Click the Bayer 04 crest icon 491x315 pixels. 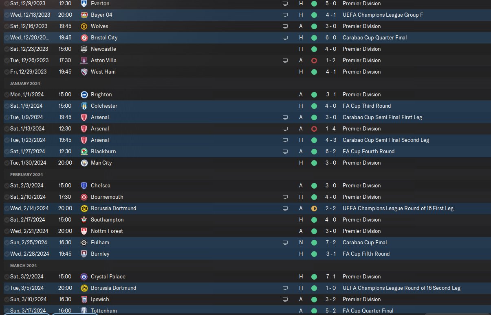84,15
